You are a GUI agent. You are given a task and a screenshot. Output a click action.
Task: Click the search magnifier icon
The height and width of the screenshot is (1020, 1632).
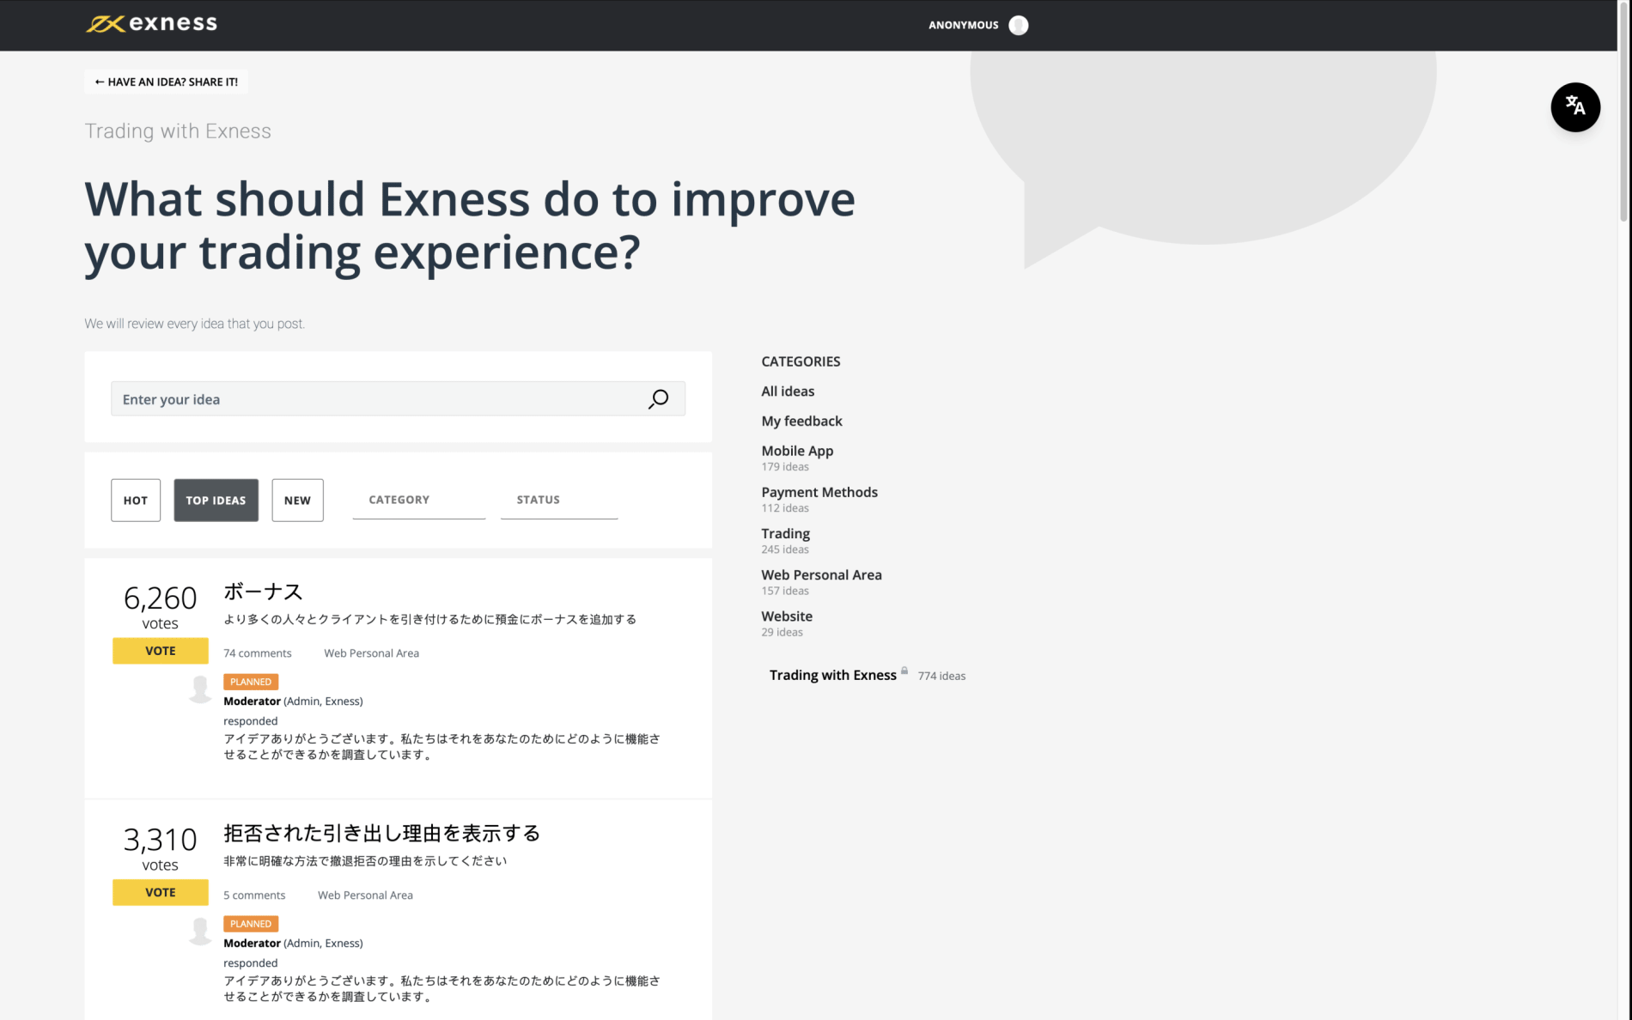click(x=658, y=399)
